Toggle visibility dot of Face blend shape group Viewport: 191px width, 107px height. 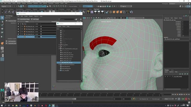tap(18, 24)
